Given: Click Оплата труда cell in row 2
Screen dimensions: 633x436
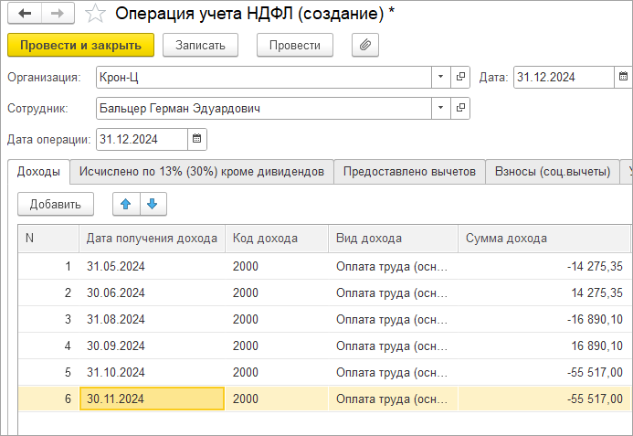Looking at the screenshot, I should (x=393, y=292).
